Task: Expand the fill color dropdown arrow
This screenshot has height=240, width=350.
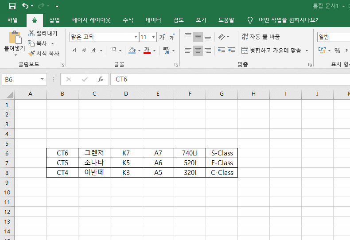Action: pyautogui.click(x=139, y=50)
